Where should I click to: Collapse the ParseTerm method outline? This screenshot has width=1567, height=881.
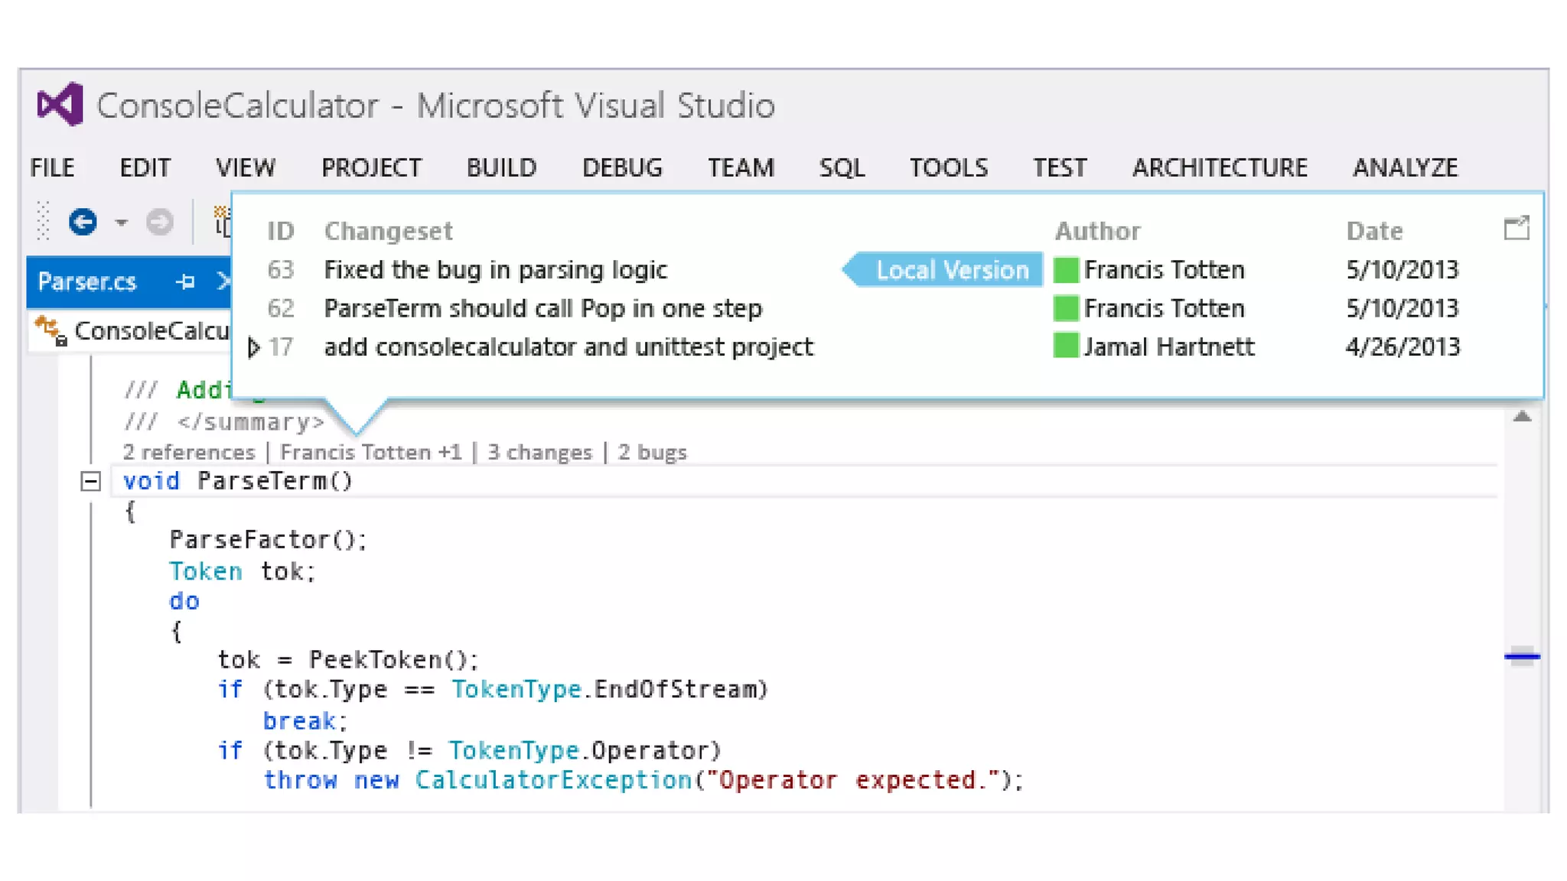coord(90,481)
